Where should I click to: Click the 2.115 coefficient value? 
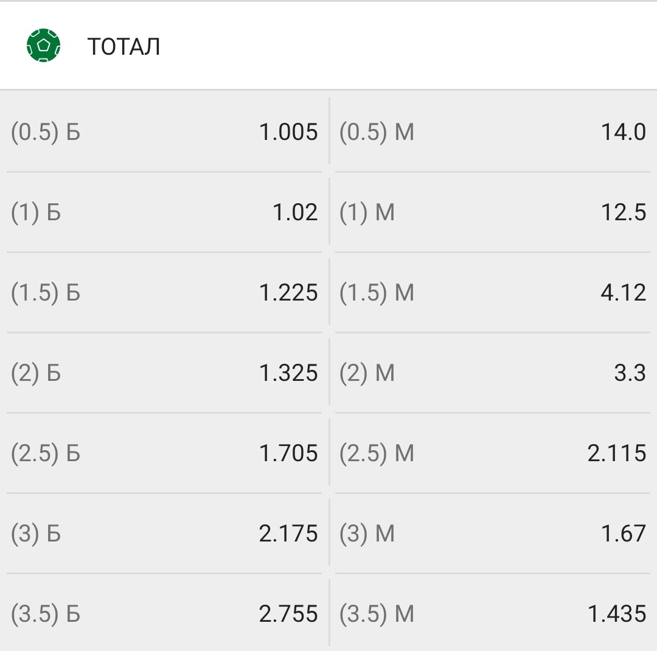tap(617, 453)
